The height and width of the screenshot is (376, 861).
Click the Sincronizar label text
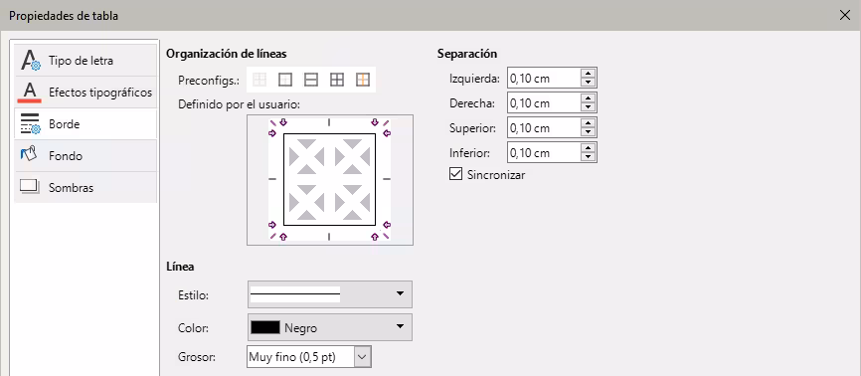click(x=496, y=175)
